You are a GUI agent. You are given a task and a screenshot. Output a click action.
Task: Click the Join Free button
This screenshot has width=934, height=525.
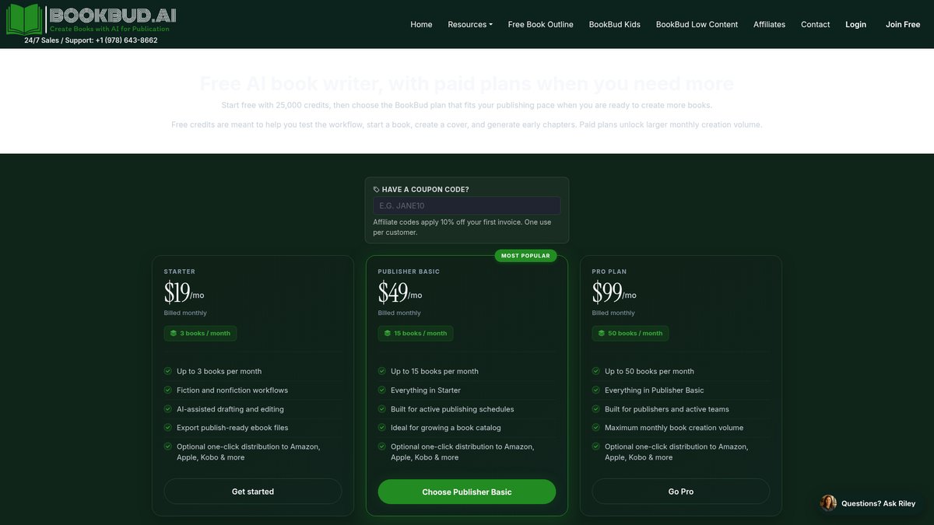pos(903,24)
